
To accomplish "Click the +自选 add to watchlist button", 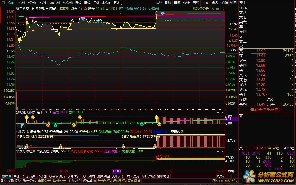I will [x=225, y=3].
